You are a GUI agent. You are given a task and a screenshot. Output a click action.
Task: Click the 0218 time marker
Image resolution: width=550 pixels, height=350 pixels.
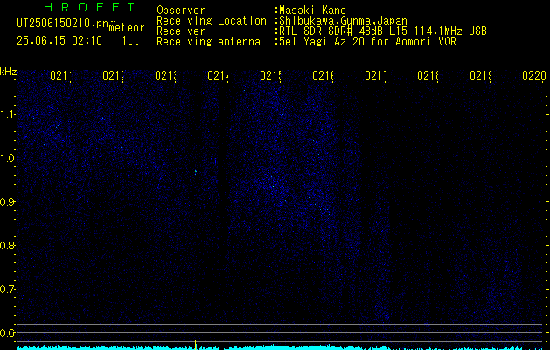428,76
